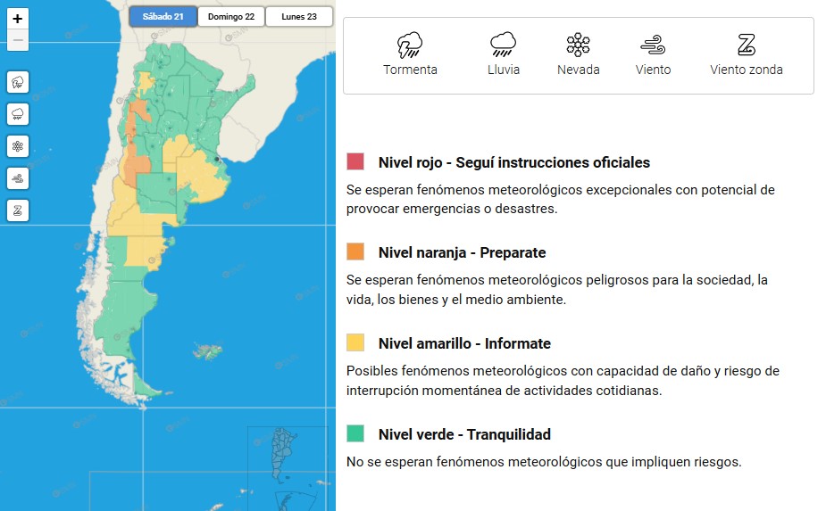This screenshot has width=826, height=511.
Task: Toggle snowfall alerts in the map's left sidebar
Action: tap(18, 146)
